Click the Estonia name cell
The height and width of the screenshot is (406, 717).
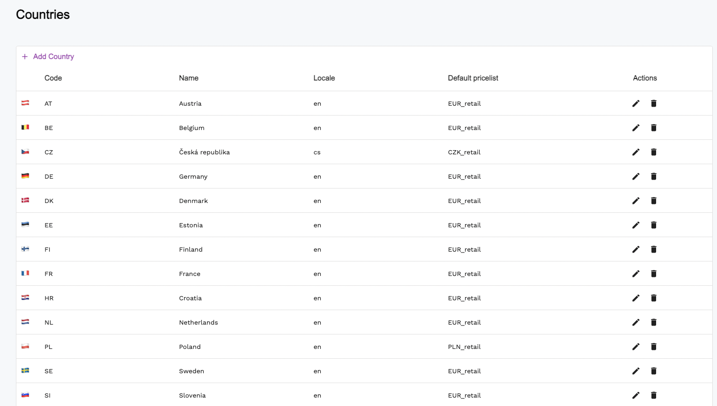point(191,225)
